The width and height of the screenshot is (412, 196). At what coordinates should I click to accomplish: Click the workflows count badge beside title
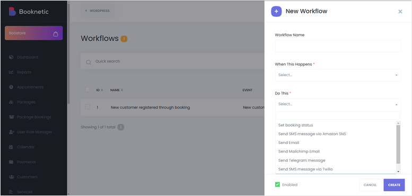(x=124, y=39)
